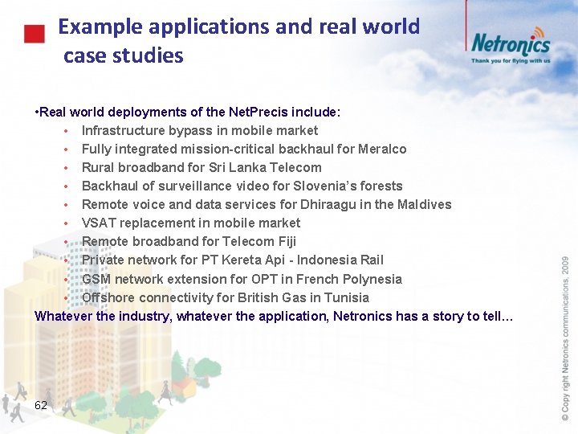
Task: Click 'Backhaul of surveillance video for Slovenia's forests'
Action: click(x=242, y=186)
